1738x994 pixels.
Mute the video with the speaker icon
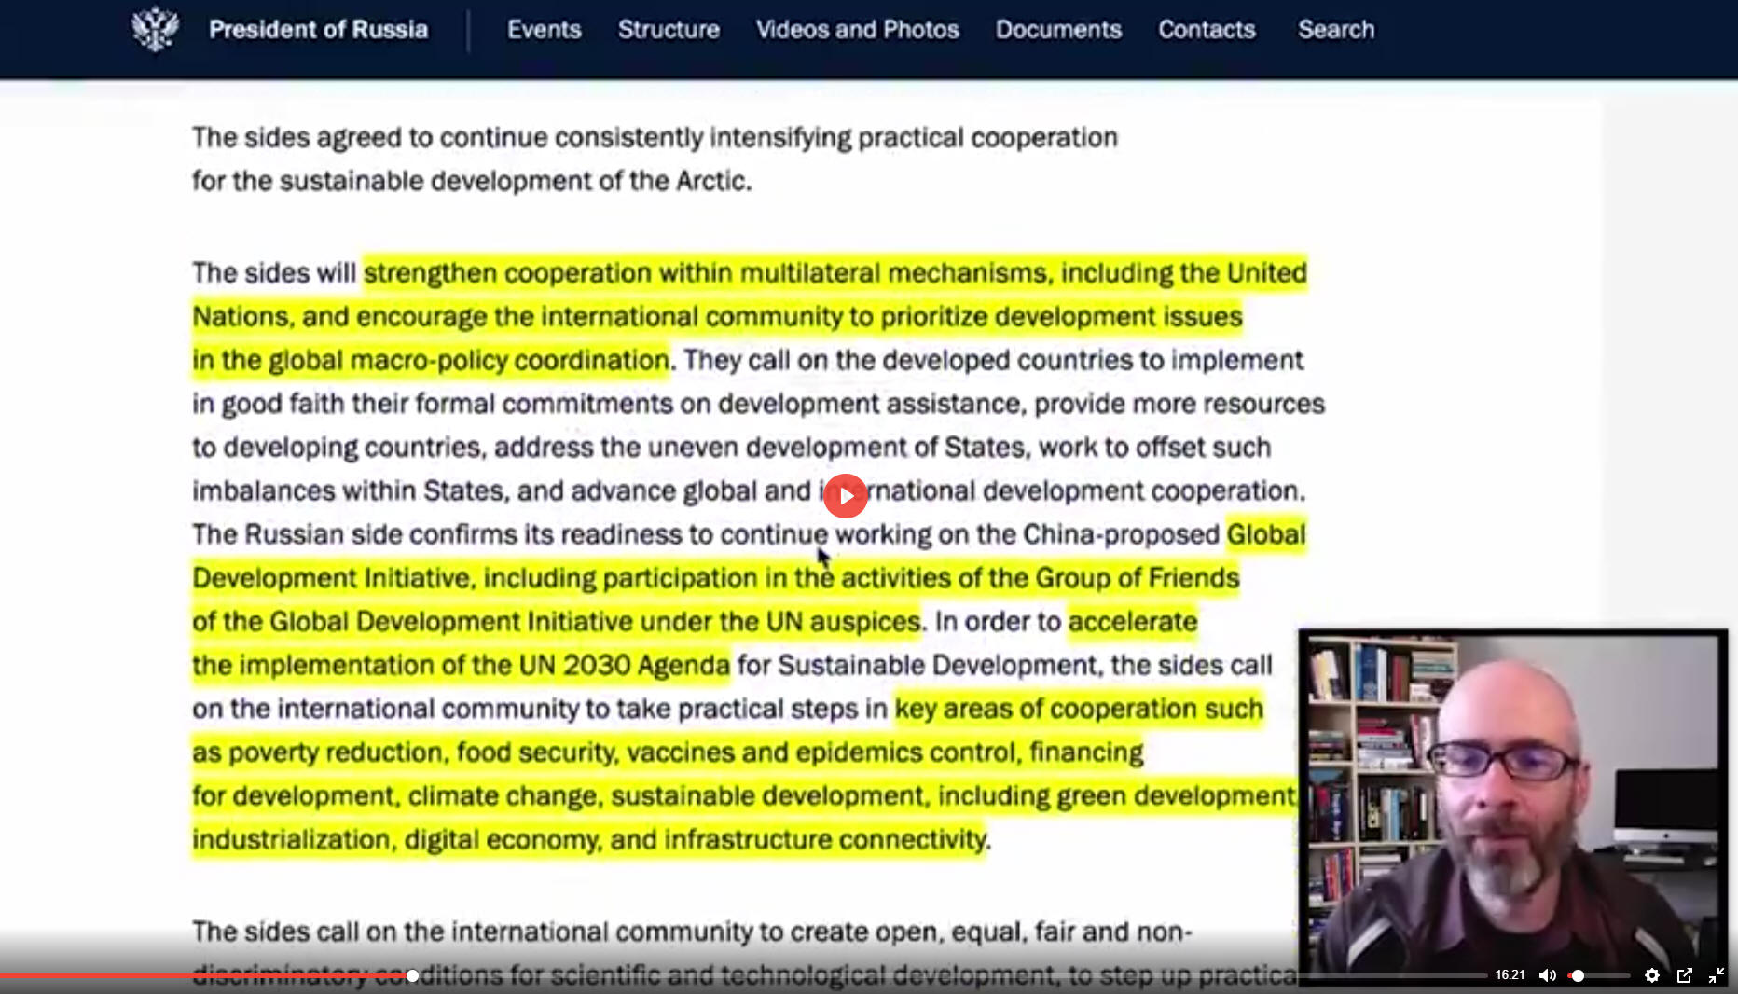pos(1548,975)
